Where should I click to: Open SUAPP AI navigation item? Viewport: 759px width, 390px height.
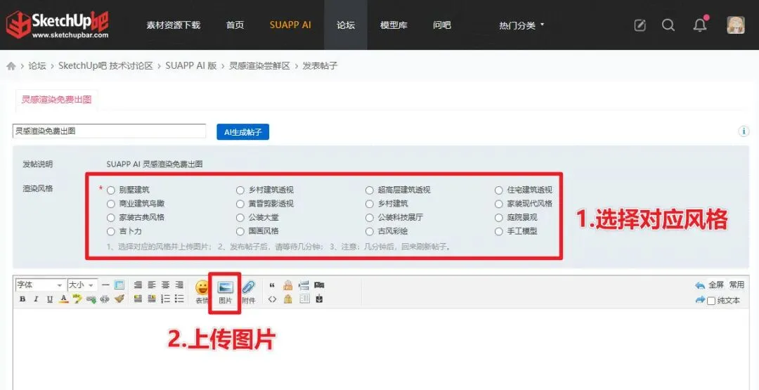click(290, 25)
